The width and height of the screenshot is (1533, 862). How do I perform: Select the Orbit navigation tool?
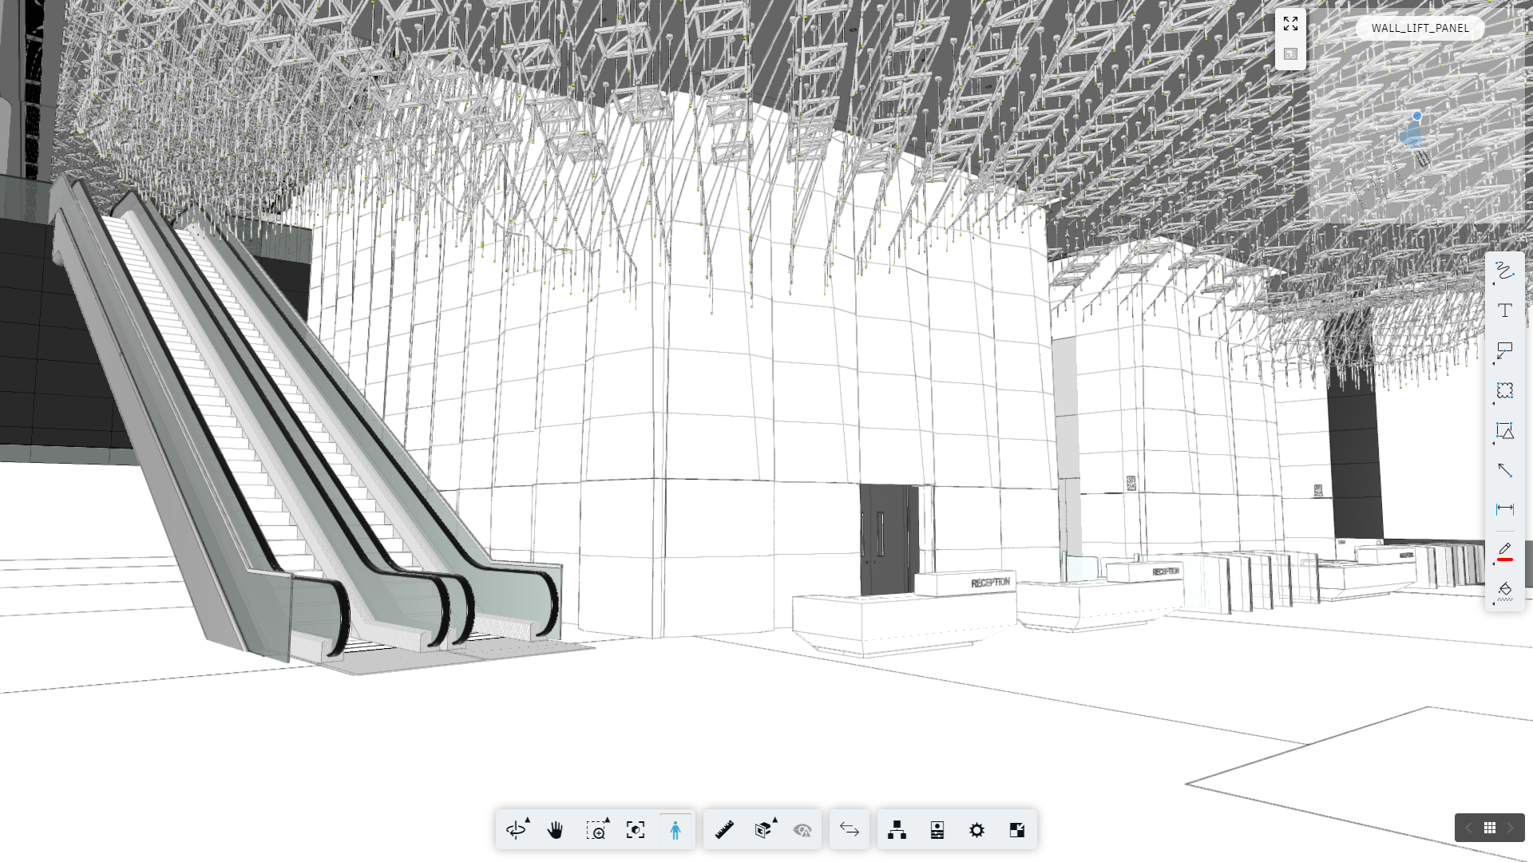[x=516, y=830]
